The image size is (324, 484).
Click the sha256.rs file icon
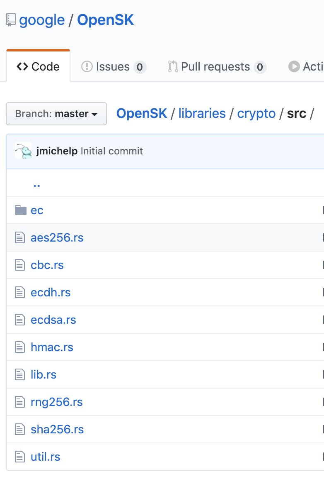tap(20, 430)
